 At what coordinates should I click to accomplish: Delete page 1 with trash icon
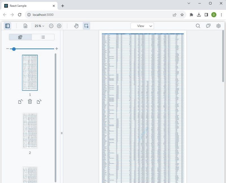pos(30,102)
